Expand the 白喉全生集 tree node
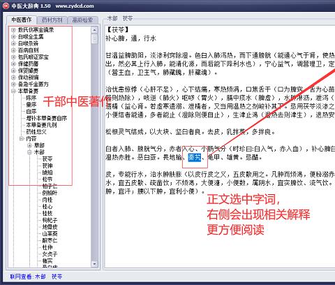This screenshot has height=285, width=335. click(x=13, y=36)
